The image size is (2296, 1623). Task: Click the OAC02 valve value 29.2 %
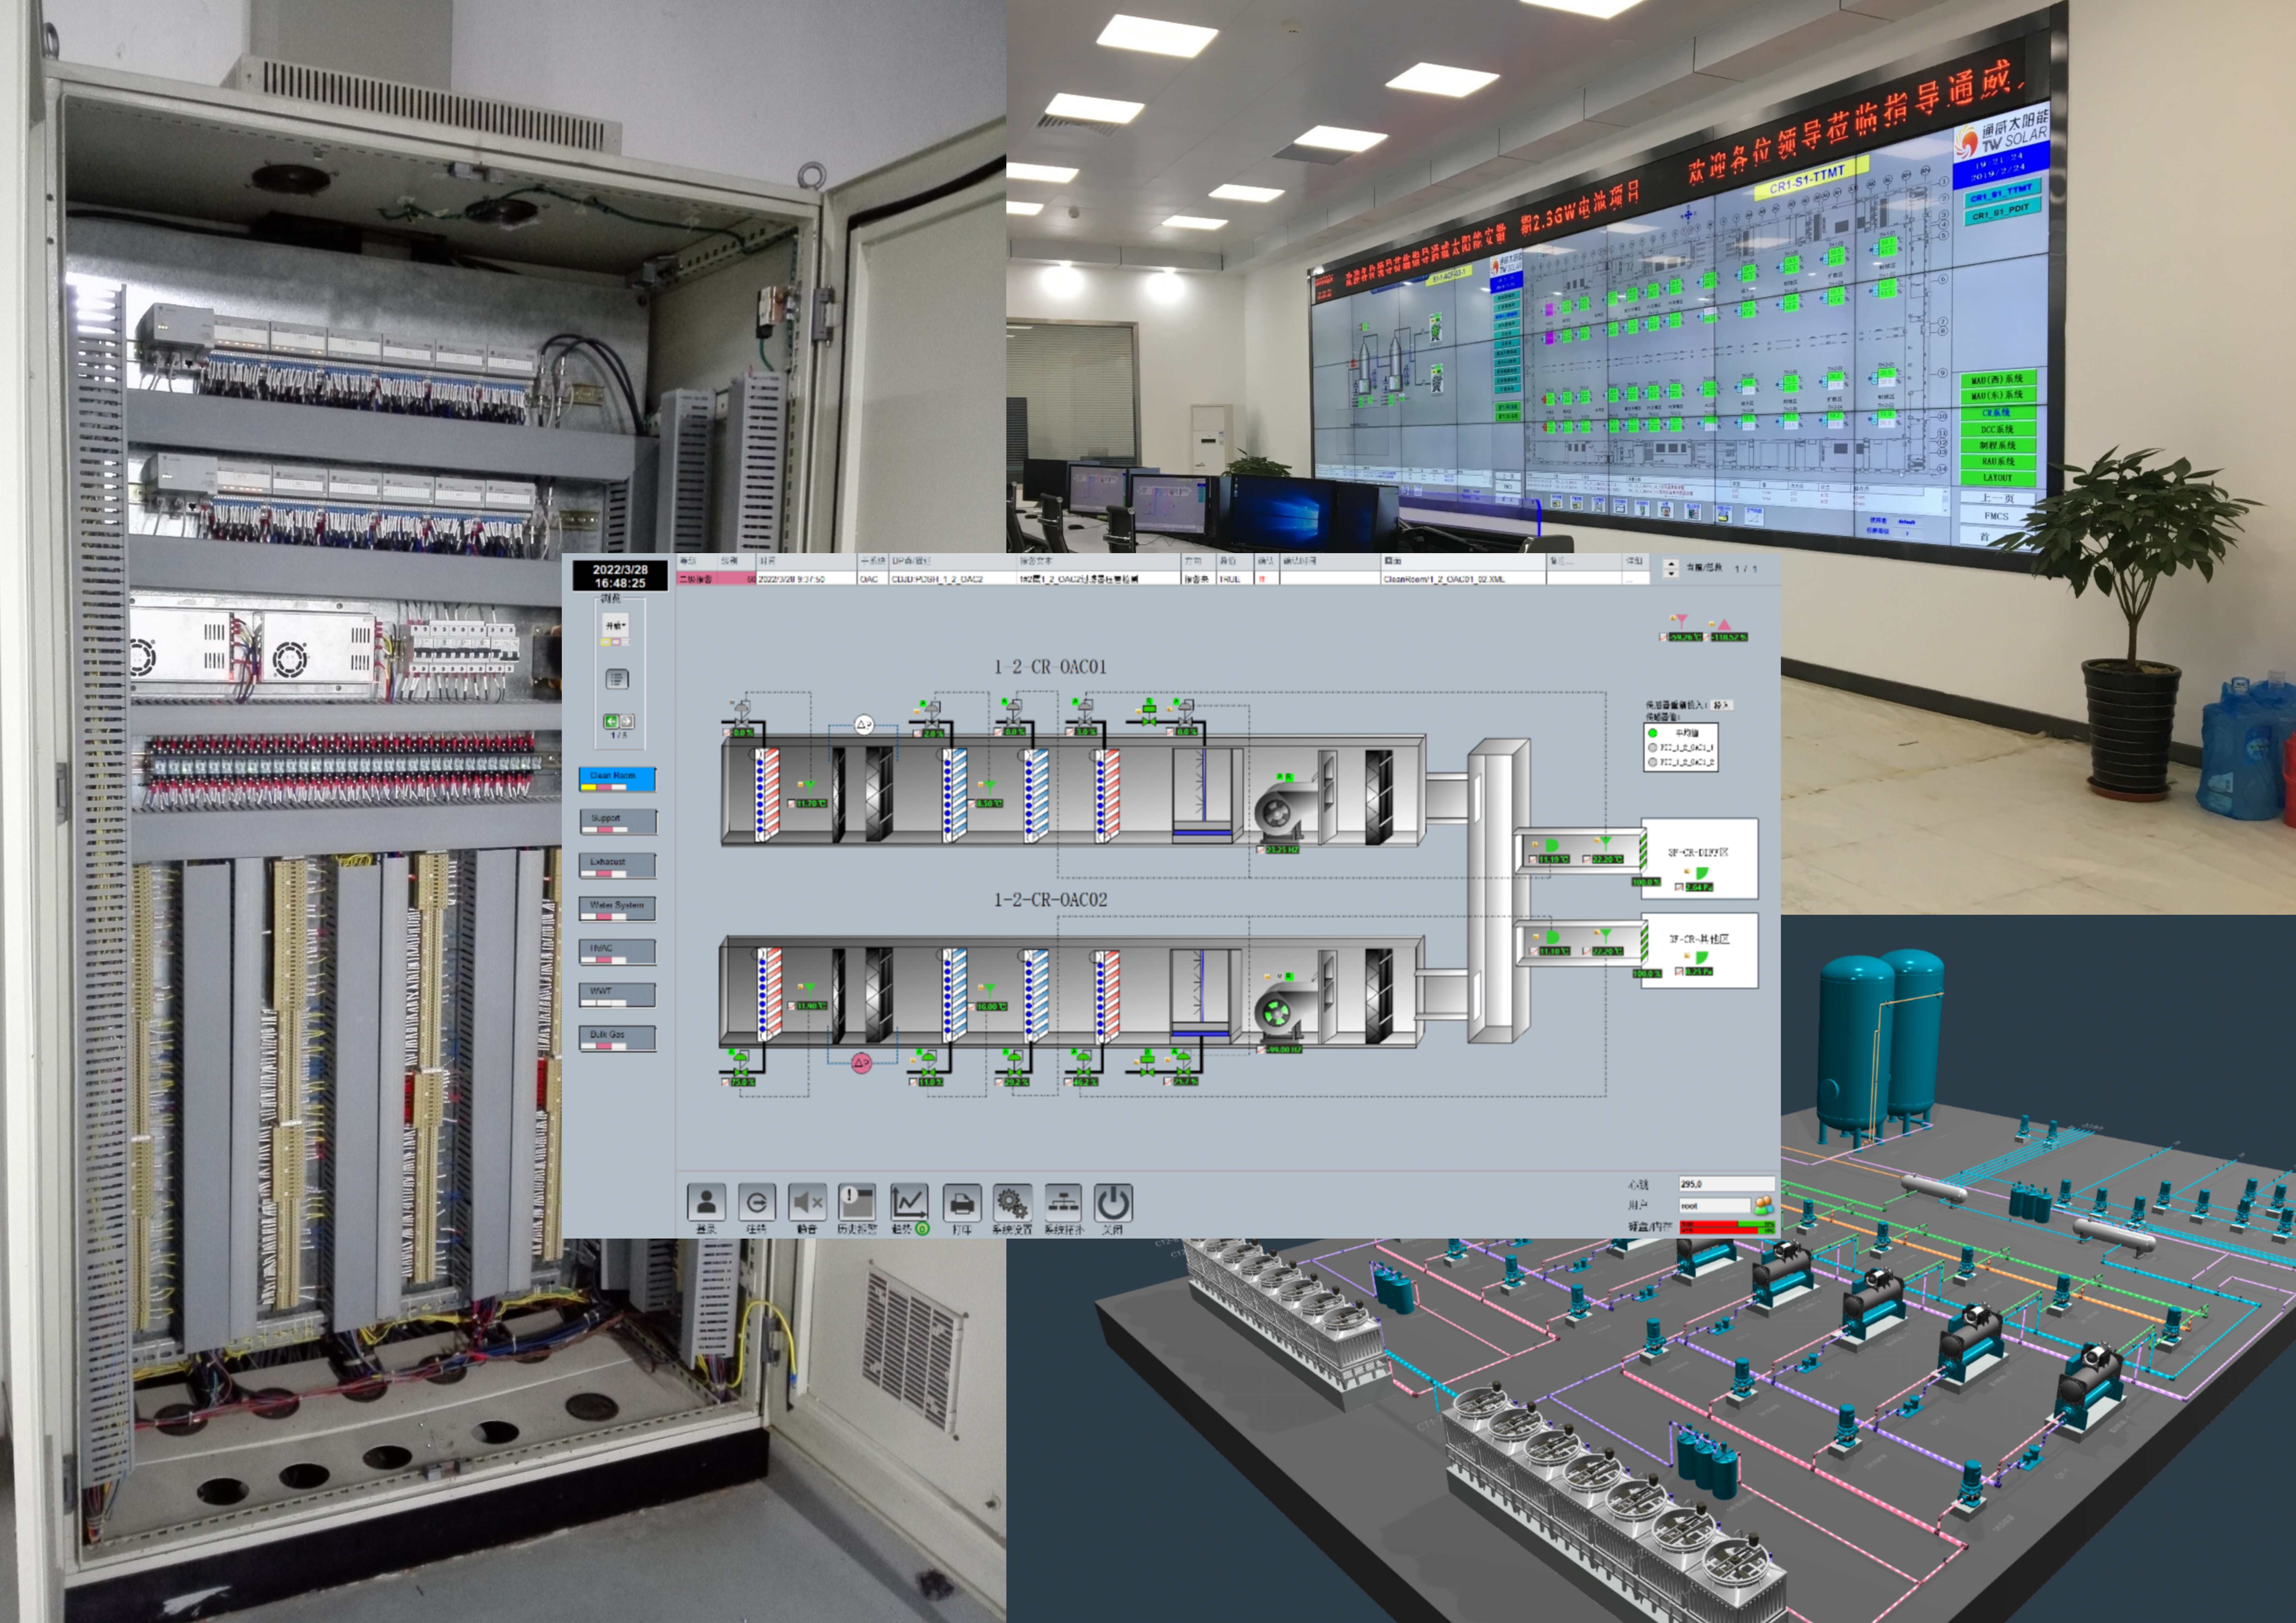1017,1082
